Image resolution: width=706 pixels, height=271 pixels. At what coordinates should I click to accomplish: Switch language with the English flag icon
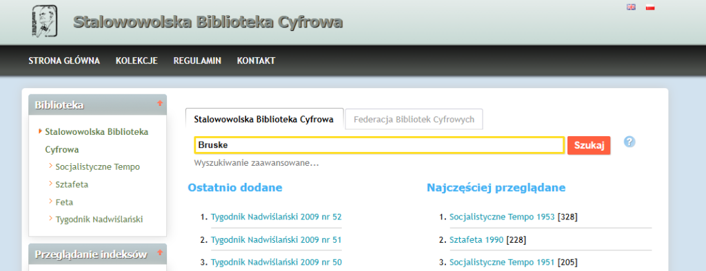pyautogui.click(x=632, y=7)
